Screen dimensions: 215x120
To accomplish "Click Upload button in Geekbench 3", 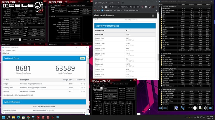I will point(6,53).
